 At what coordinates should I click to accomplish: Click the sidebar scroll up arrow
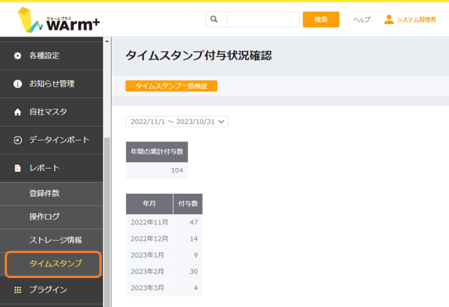[107, 41]
